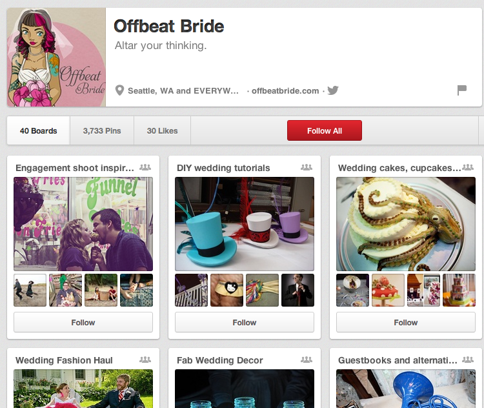
Task: Open the Guestbooks and alternati... board title
Action: pos(398,360)
